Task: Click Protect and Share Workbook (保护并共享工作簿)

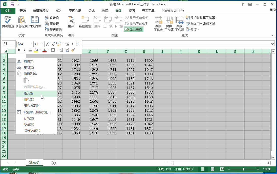Action: (200, 18)
